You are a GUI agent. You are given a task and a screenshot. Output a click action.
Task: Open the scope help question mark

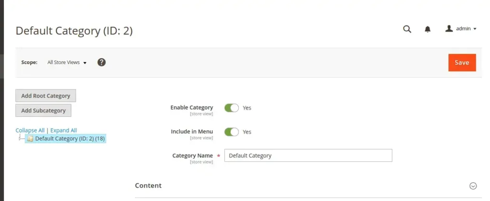coord(101,62)
